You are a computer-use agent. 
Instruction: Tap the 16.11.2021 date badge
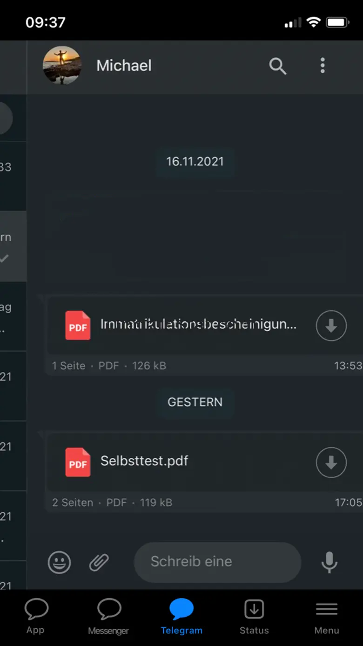(x=195, y=162)
